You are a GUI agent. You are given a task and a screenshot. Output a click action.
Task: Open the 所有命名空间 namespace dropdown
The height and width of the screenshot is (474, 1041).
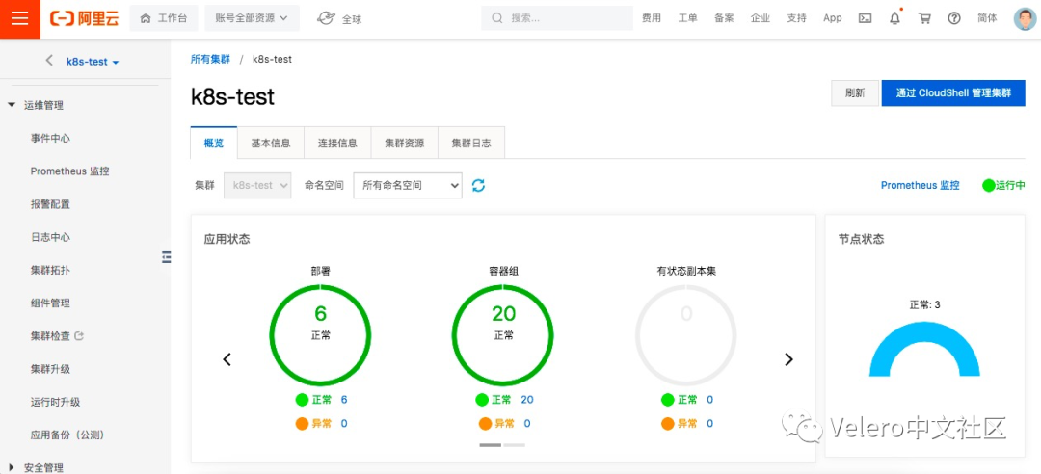[x=408, y=185]
